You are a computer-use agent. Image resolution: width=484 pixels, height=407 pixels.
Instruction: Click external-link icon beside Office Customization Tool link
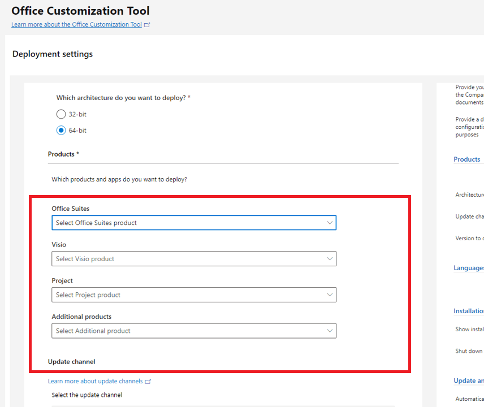(147, 25)
